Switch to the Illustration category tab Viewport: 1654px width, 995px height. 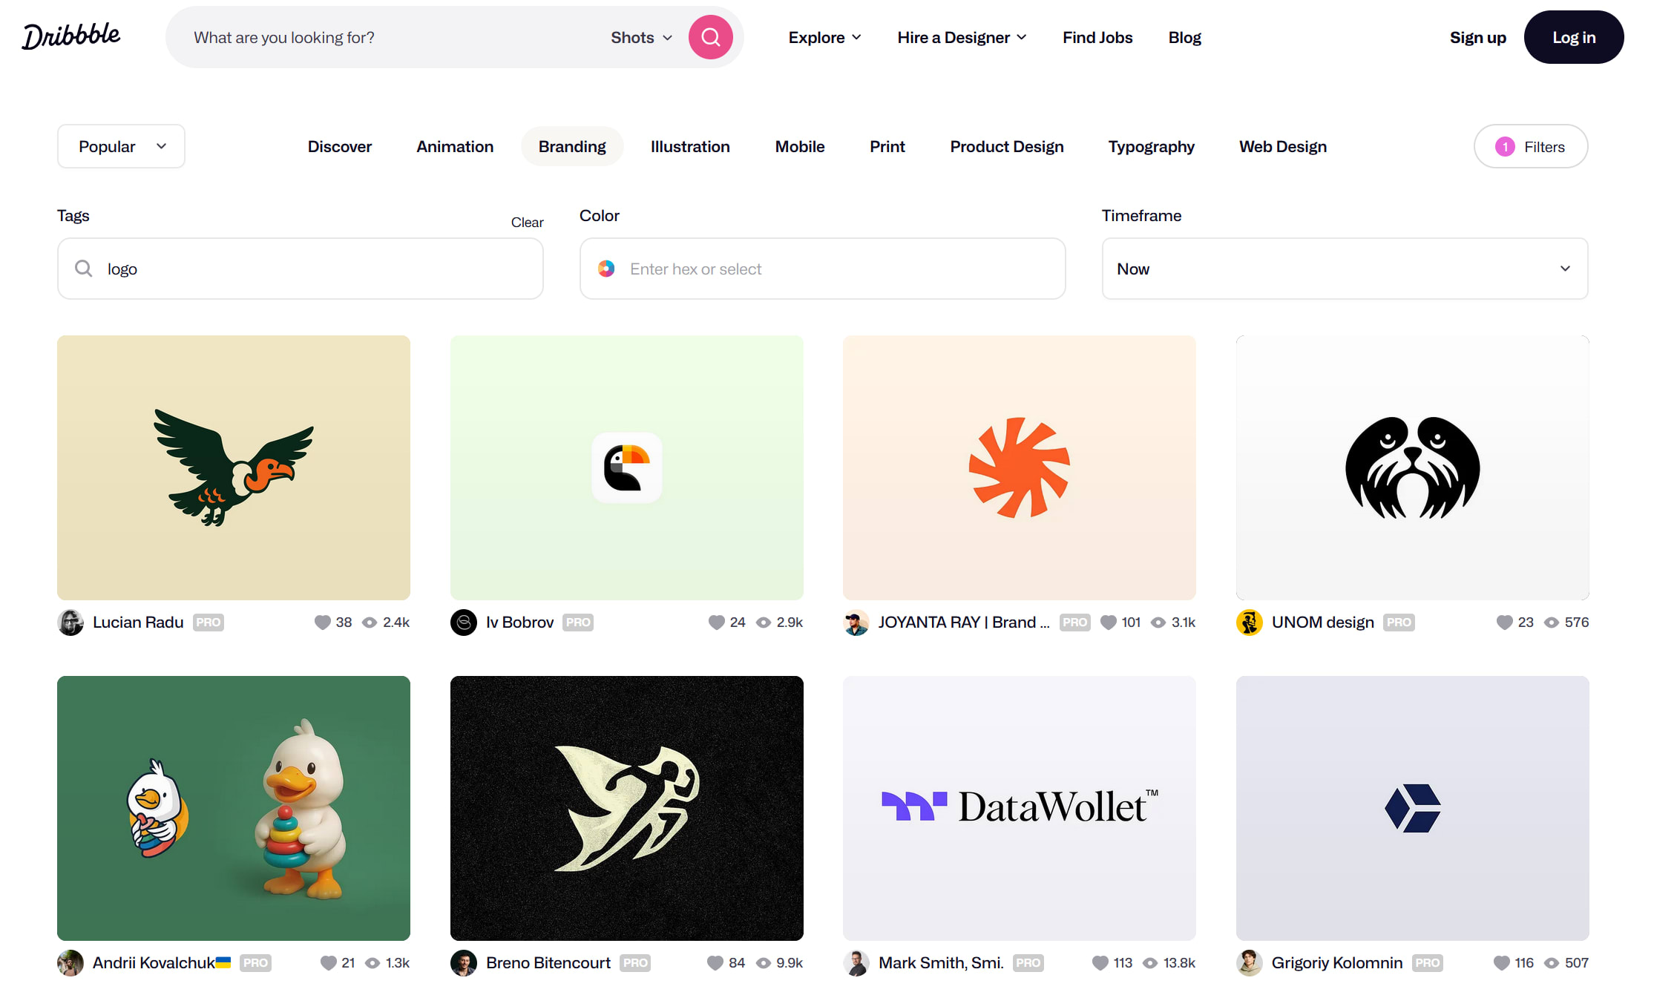(x=689, y=146)
